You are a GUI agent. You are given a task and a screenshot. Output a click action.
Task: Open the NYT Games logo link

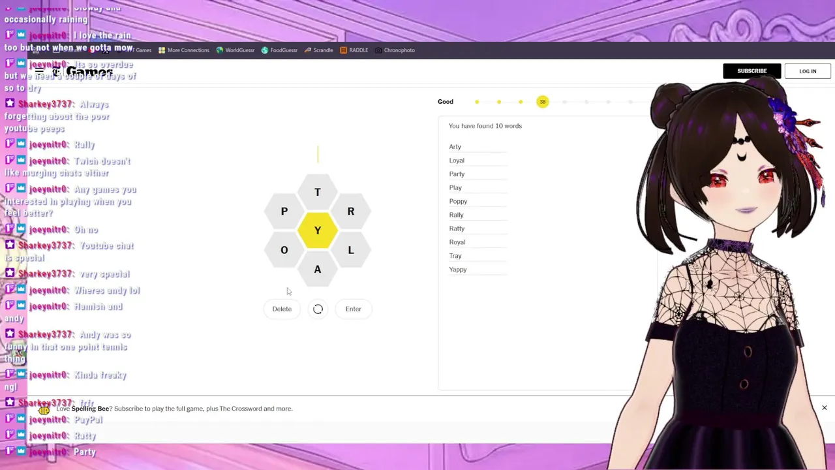click(x=83, y=71)
